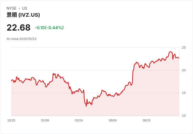Click the chart's highest price peak
This screenshot has height=134, width=193.
point(170,52)
